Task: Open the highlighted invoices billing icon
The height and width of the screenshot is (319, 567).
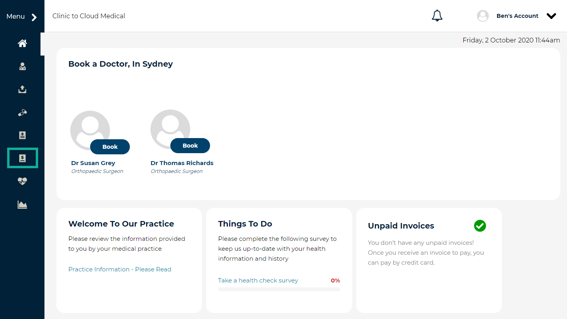Action: [x=22, y=158]
